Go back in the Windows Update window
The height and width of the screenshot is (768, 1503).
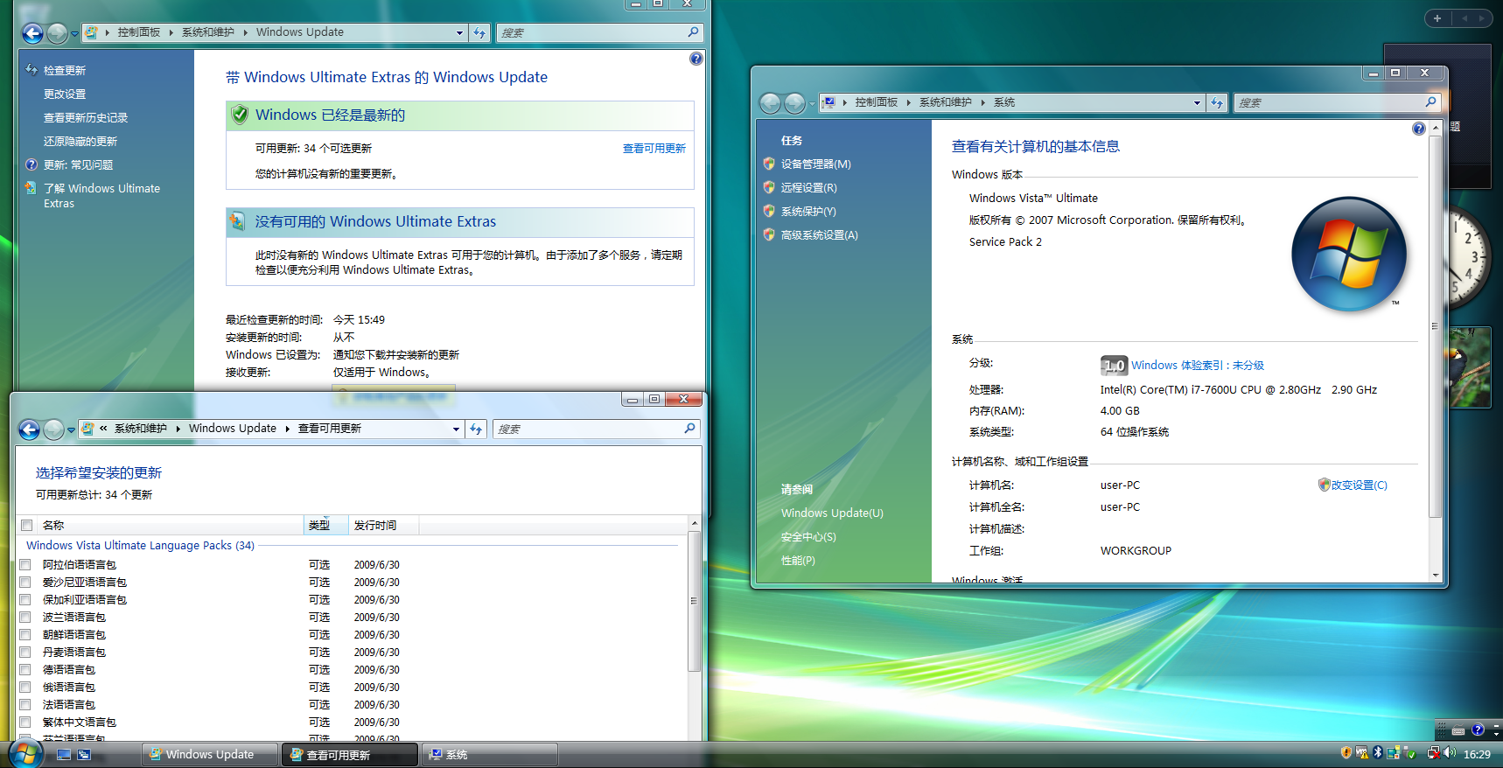(32, 33)
